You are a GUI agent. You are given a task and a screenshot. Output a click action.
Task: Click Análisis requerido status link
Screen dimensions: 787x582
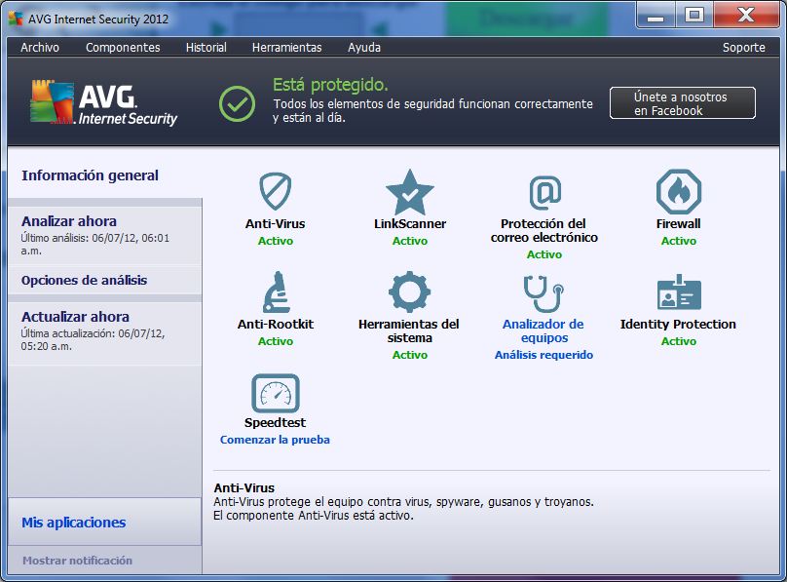[x=544, y=355]
